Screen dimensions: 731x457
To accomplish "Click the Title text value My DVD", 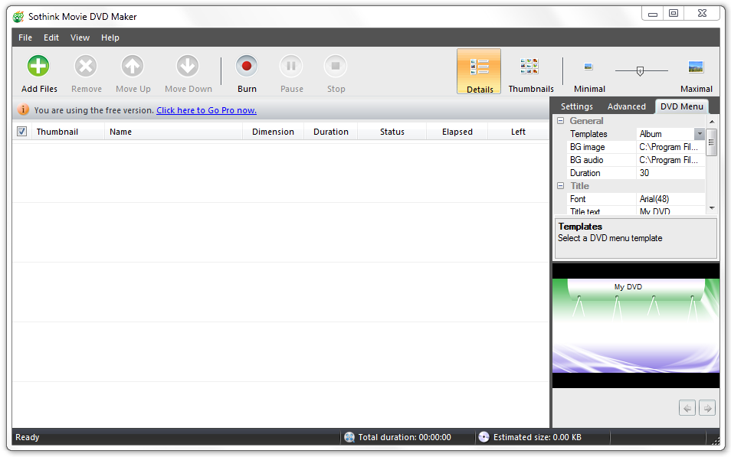I will tap(670, 211).
